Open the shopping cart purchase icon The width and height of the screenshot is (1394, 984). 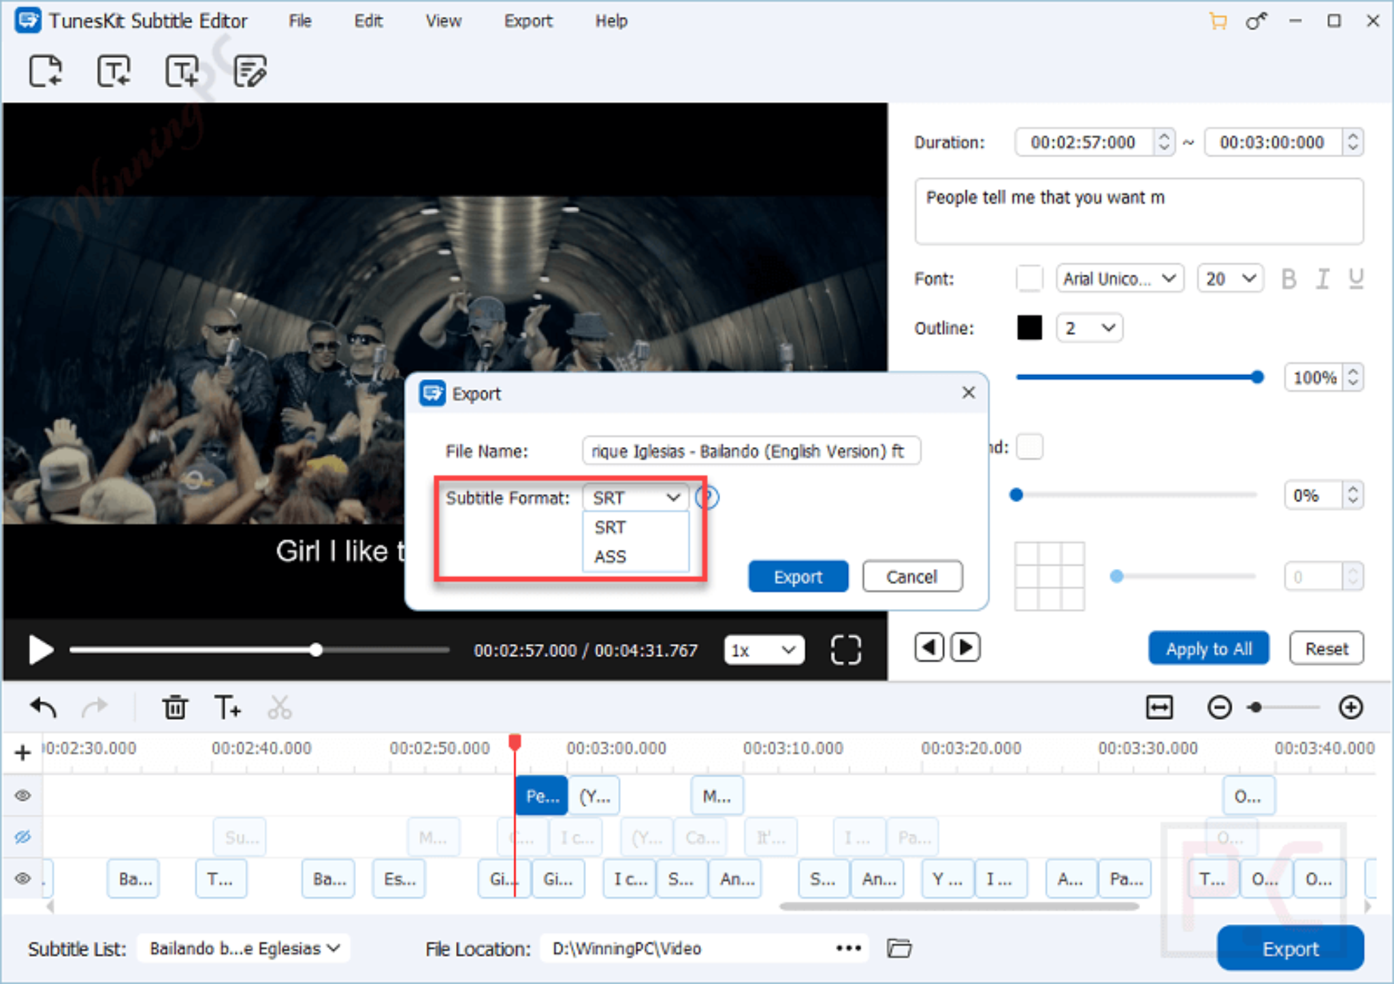point(1218,21)
